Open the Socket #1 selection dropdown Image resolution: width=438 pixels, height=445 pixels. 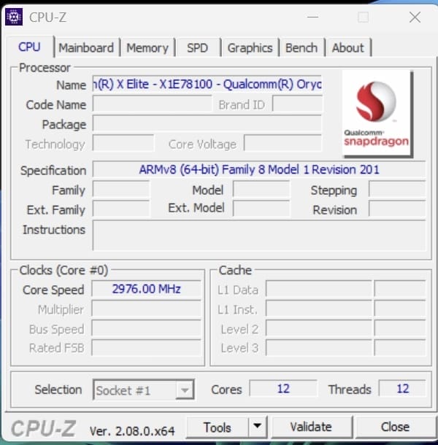tap(144, 390)
